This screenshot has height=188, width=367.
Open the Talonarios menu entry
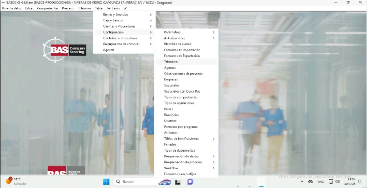click(171, 62)
